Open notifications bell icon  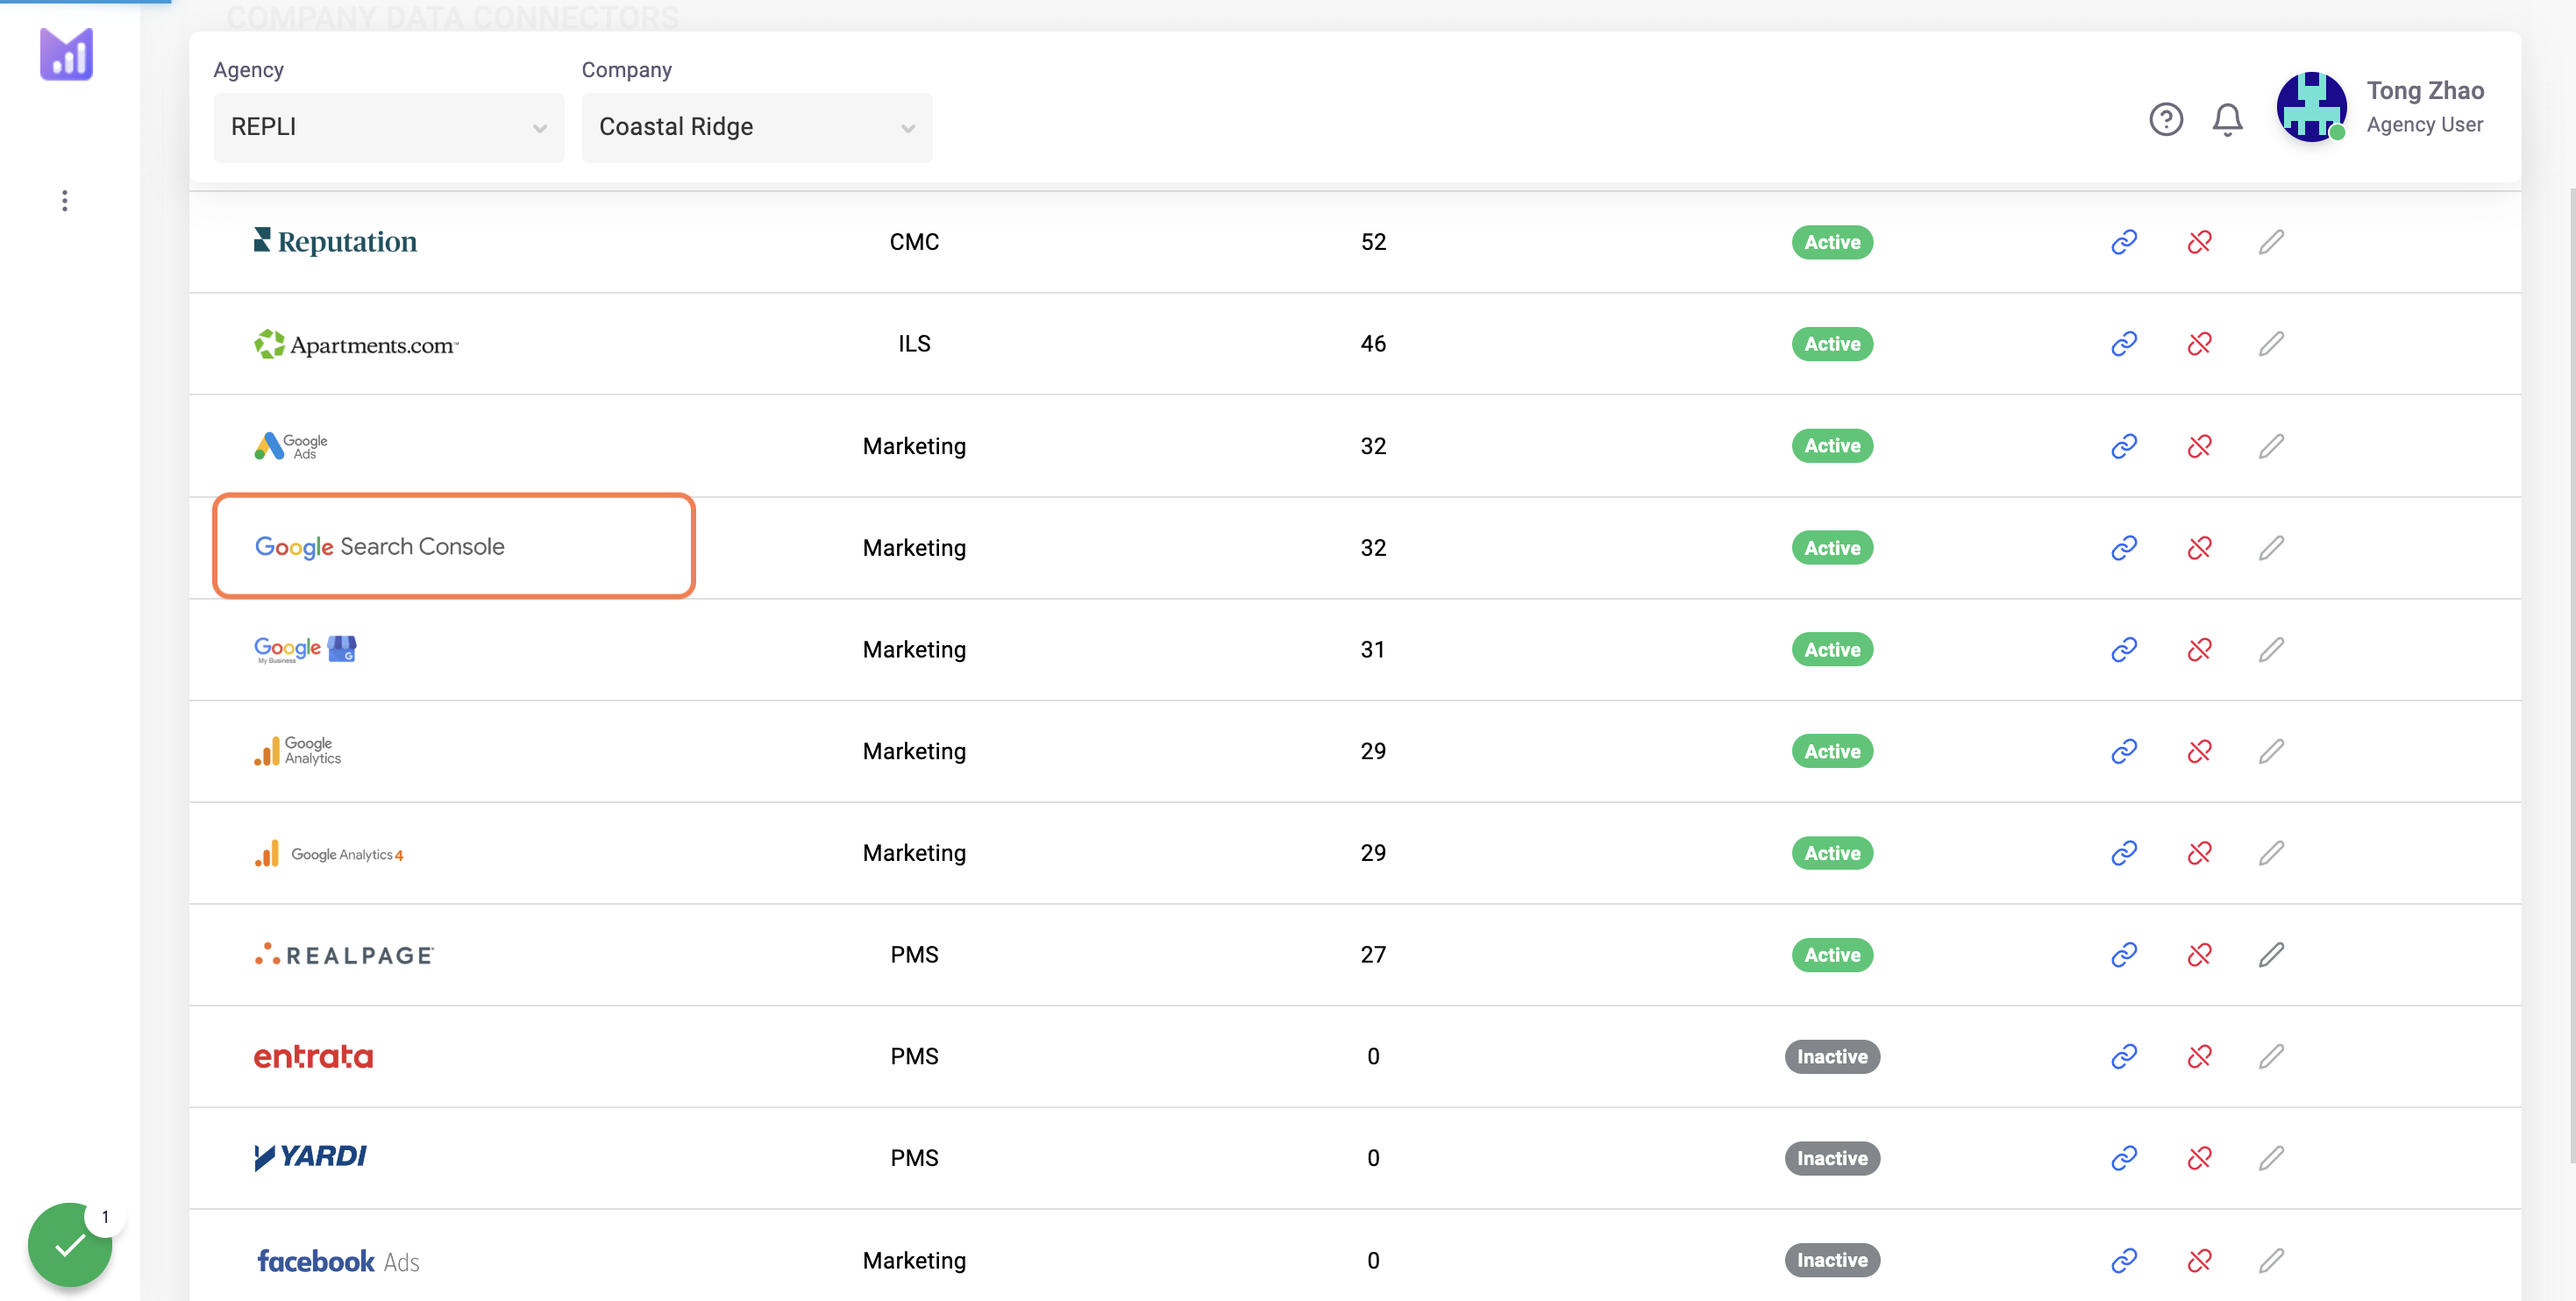(2227, 119)
